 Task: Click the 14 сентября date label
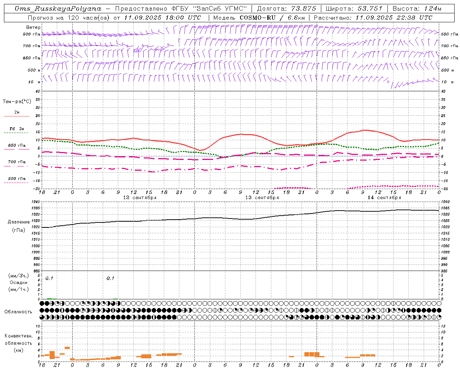pos(384,198)
